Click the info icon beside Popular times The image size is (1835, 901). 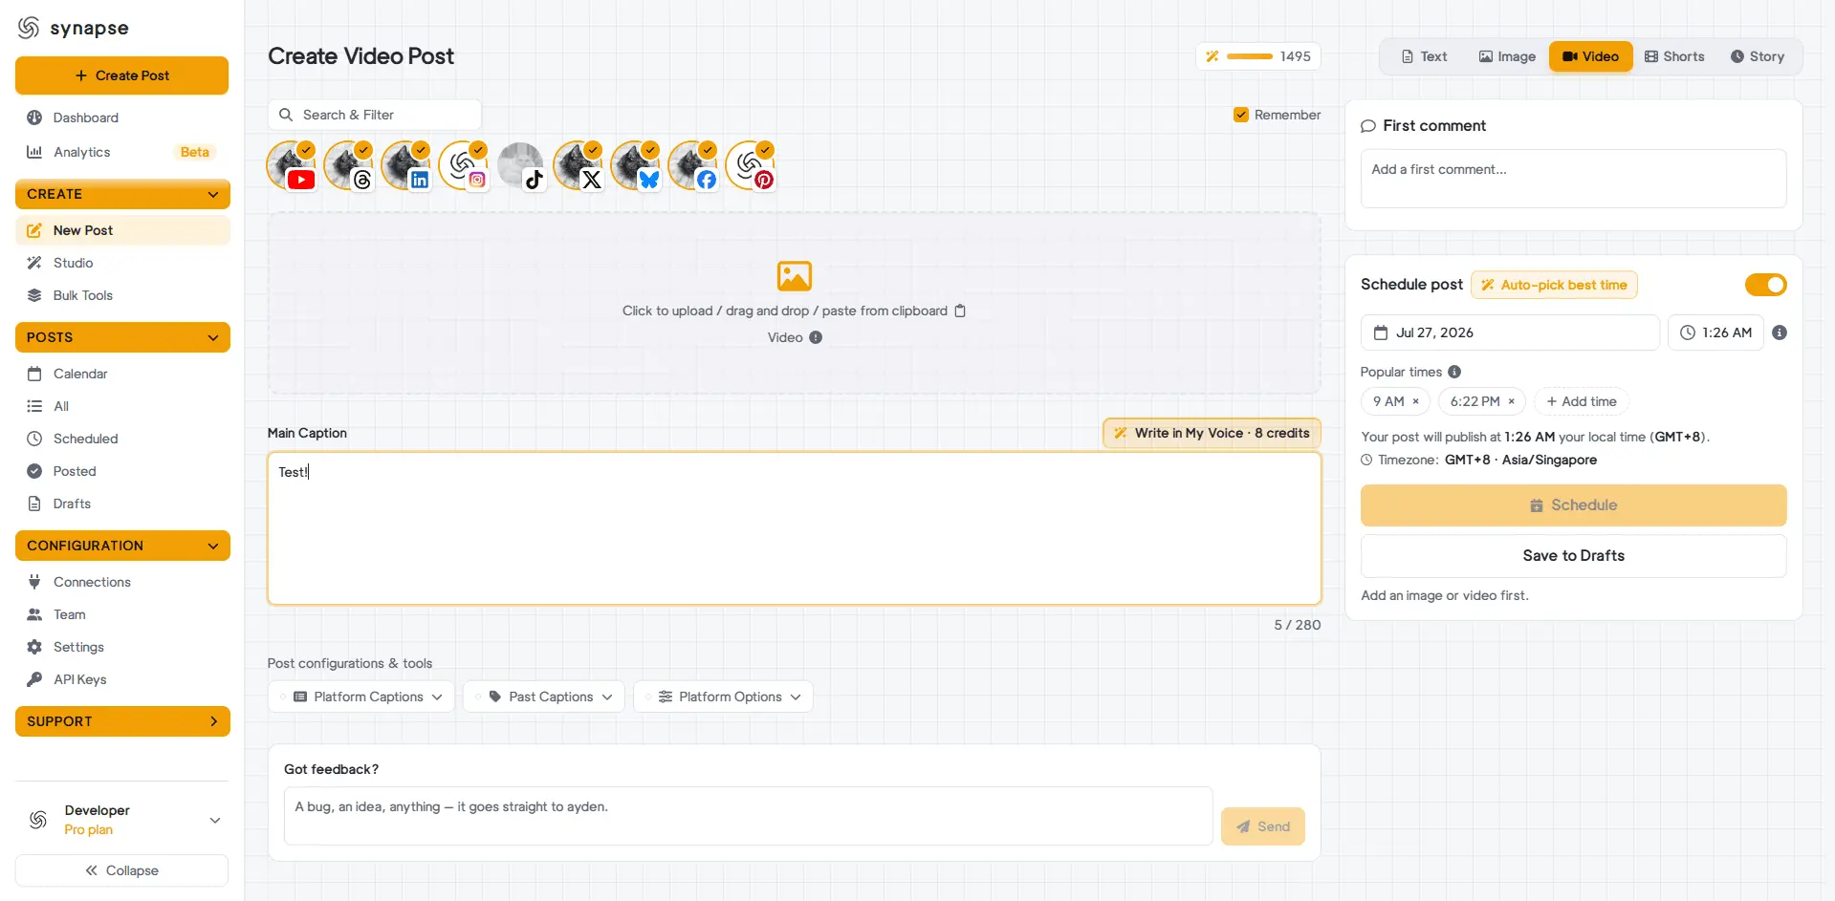(x=1454, y=372)
